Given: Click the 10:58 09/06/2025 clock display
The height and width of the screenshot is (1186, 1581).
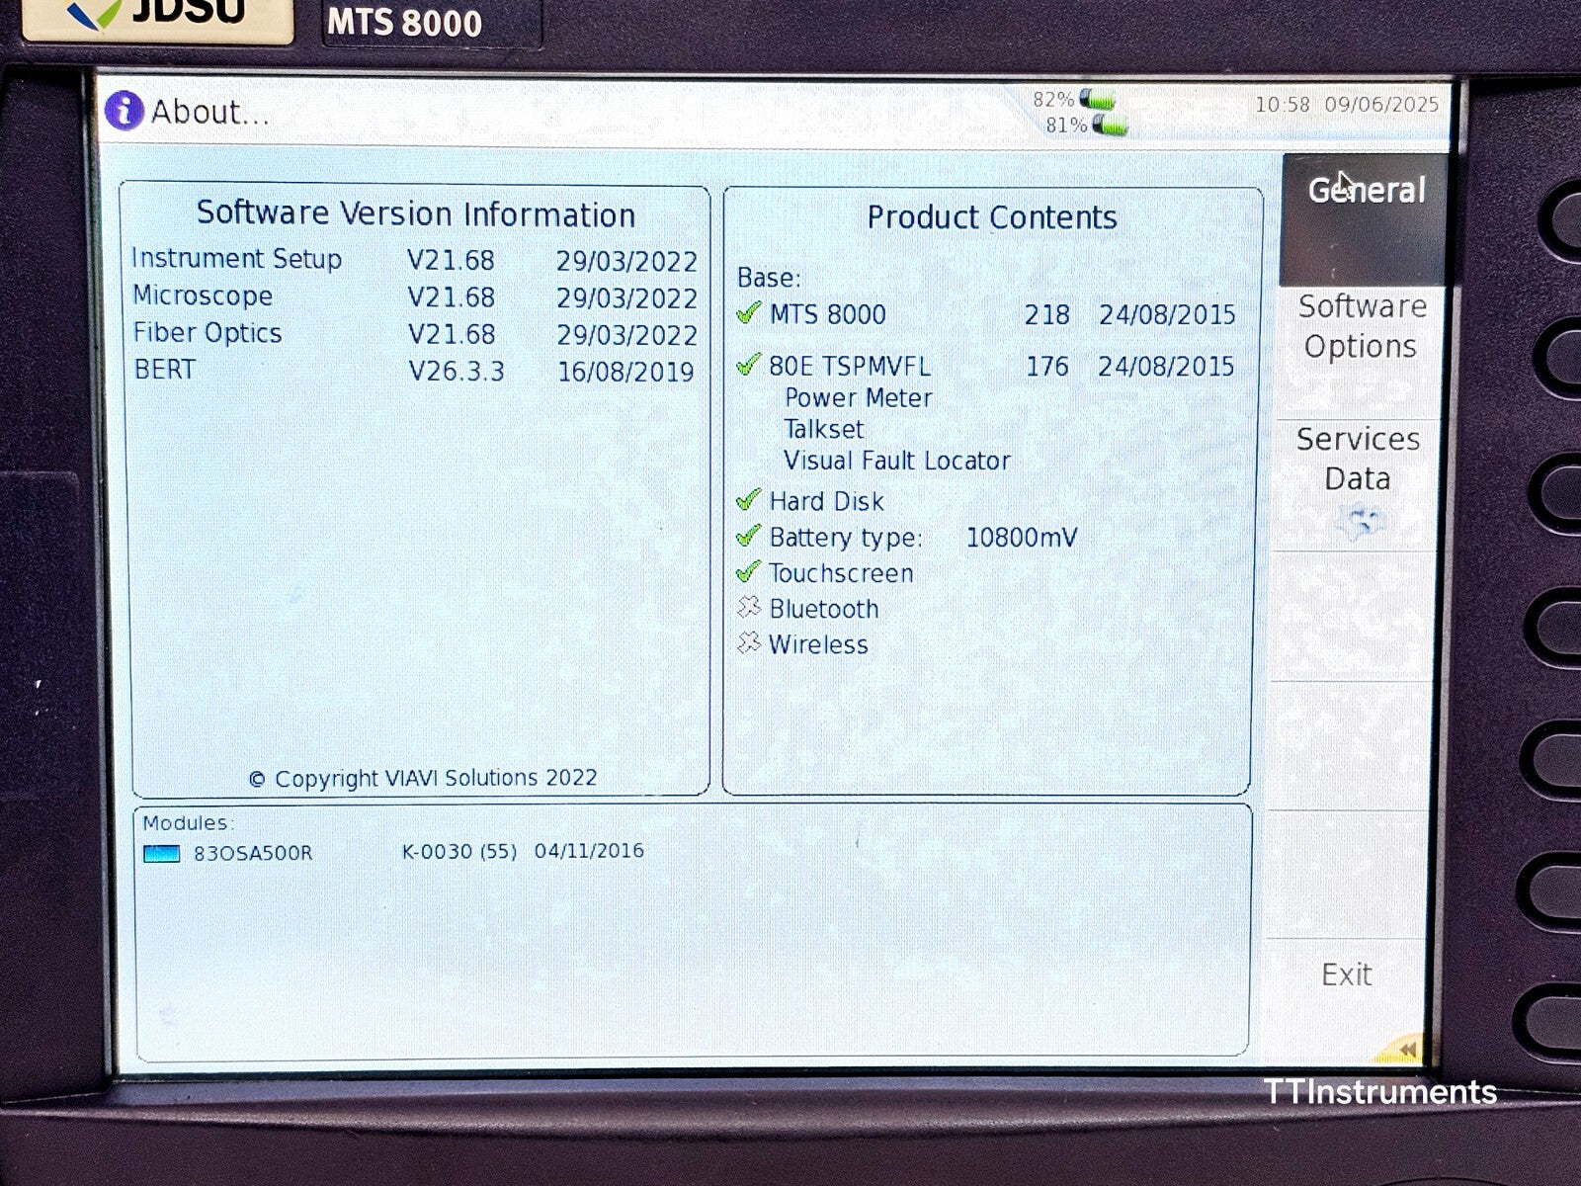Looking at the screenshot, I should click(1347, 104).
